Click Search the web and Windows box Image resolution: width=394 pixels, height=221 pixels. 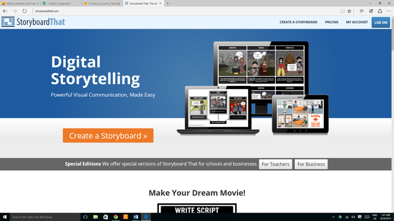coord(45,217)
